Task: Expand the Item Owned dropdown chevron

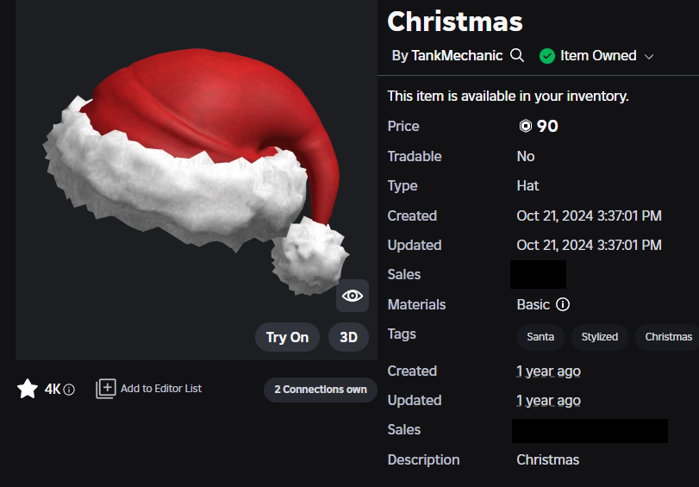Action: coord(649,56)
